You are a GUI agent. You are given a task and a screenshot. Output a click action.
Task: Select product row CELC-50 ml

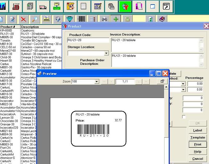[31, 47]
